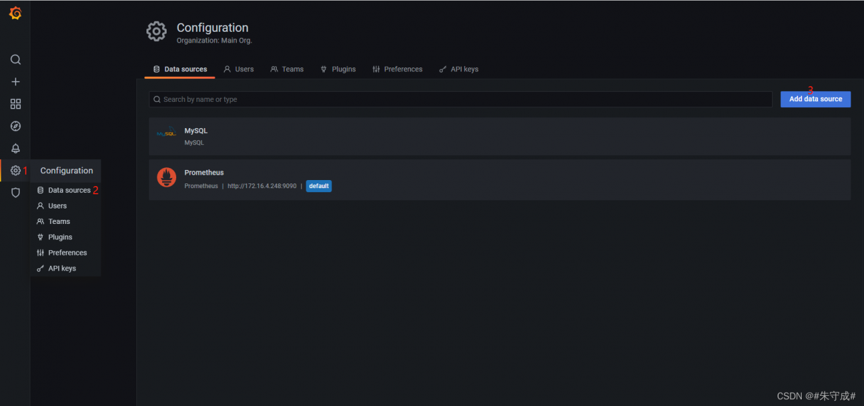Viewport: 864px width, 406px height.
Task: Switch to the Plugins tab
Action: tap(337, 69)
